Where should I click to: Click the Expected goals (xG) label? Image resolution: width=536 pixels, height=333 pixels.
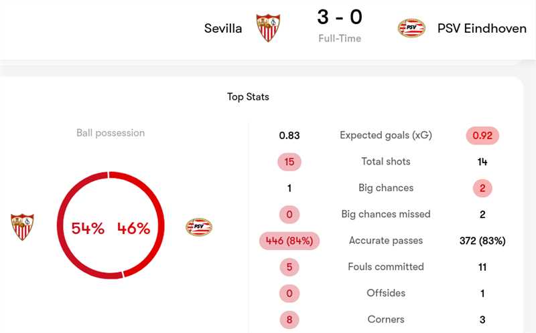tap(385, 135)
